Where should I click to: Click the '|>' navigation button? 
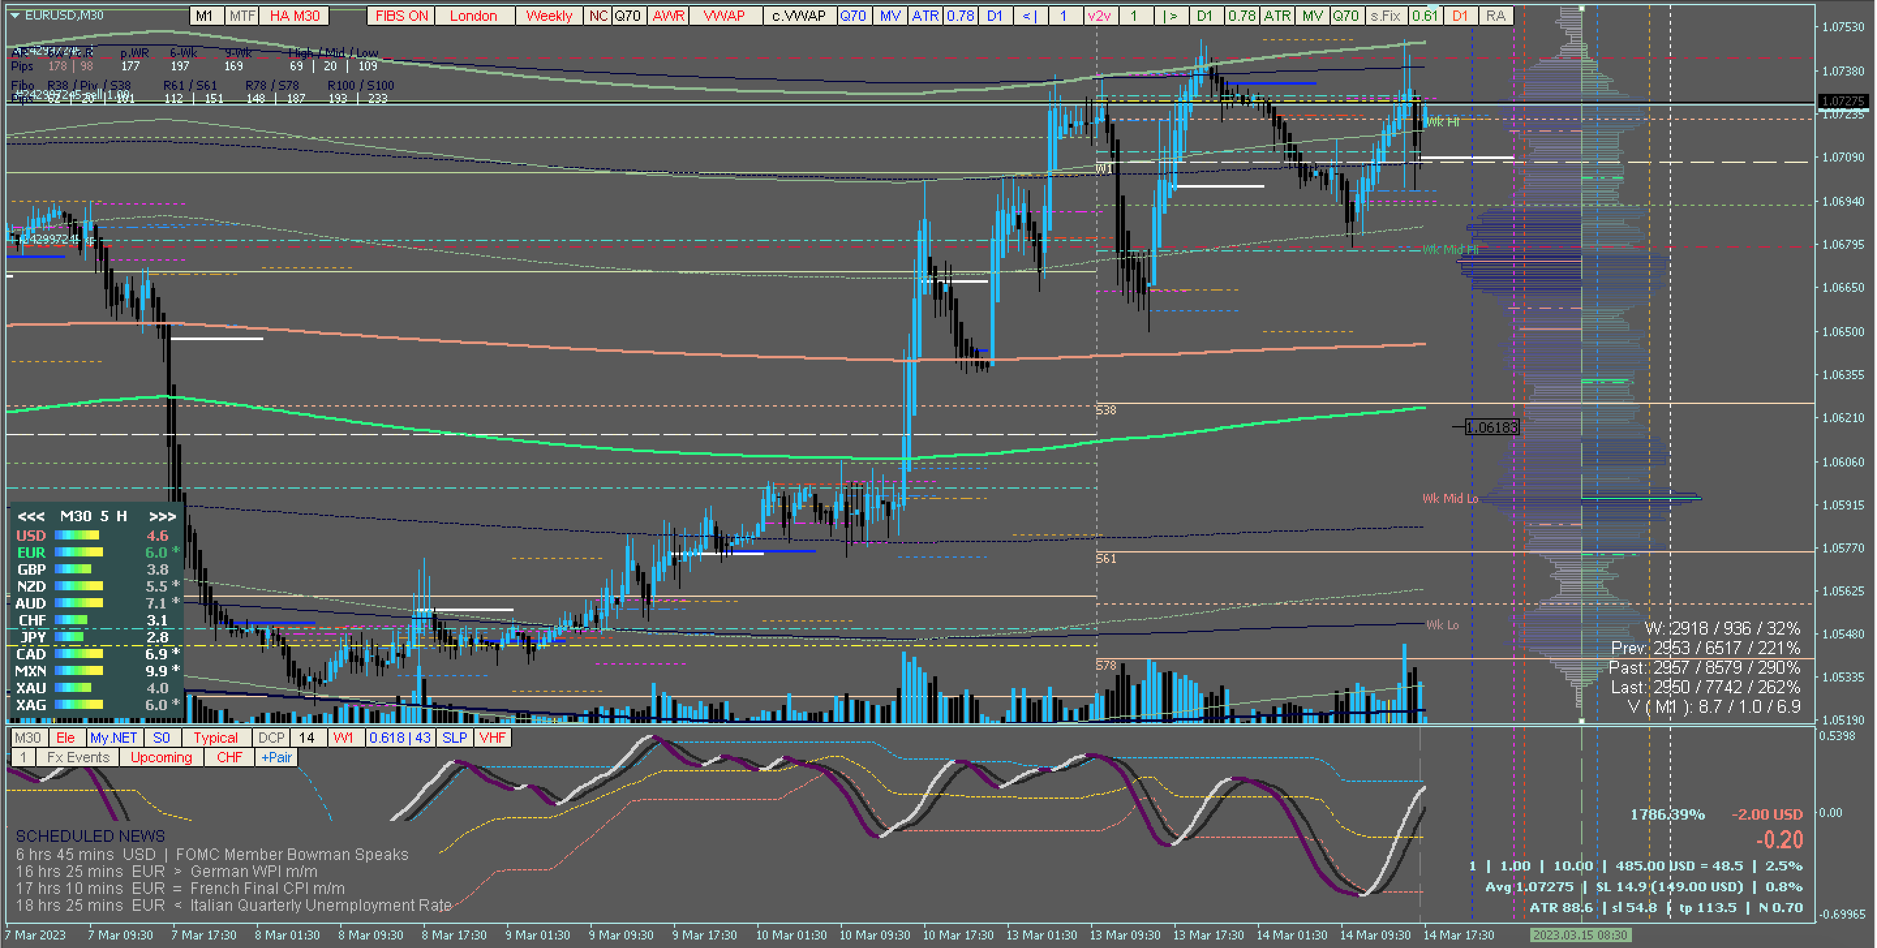[x=1171, y=15]
